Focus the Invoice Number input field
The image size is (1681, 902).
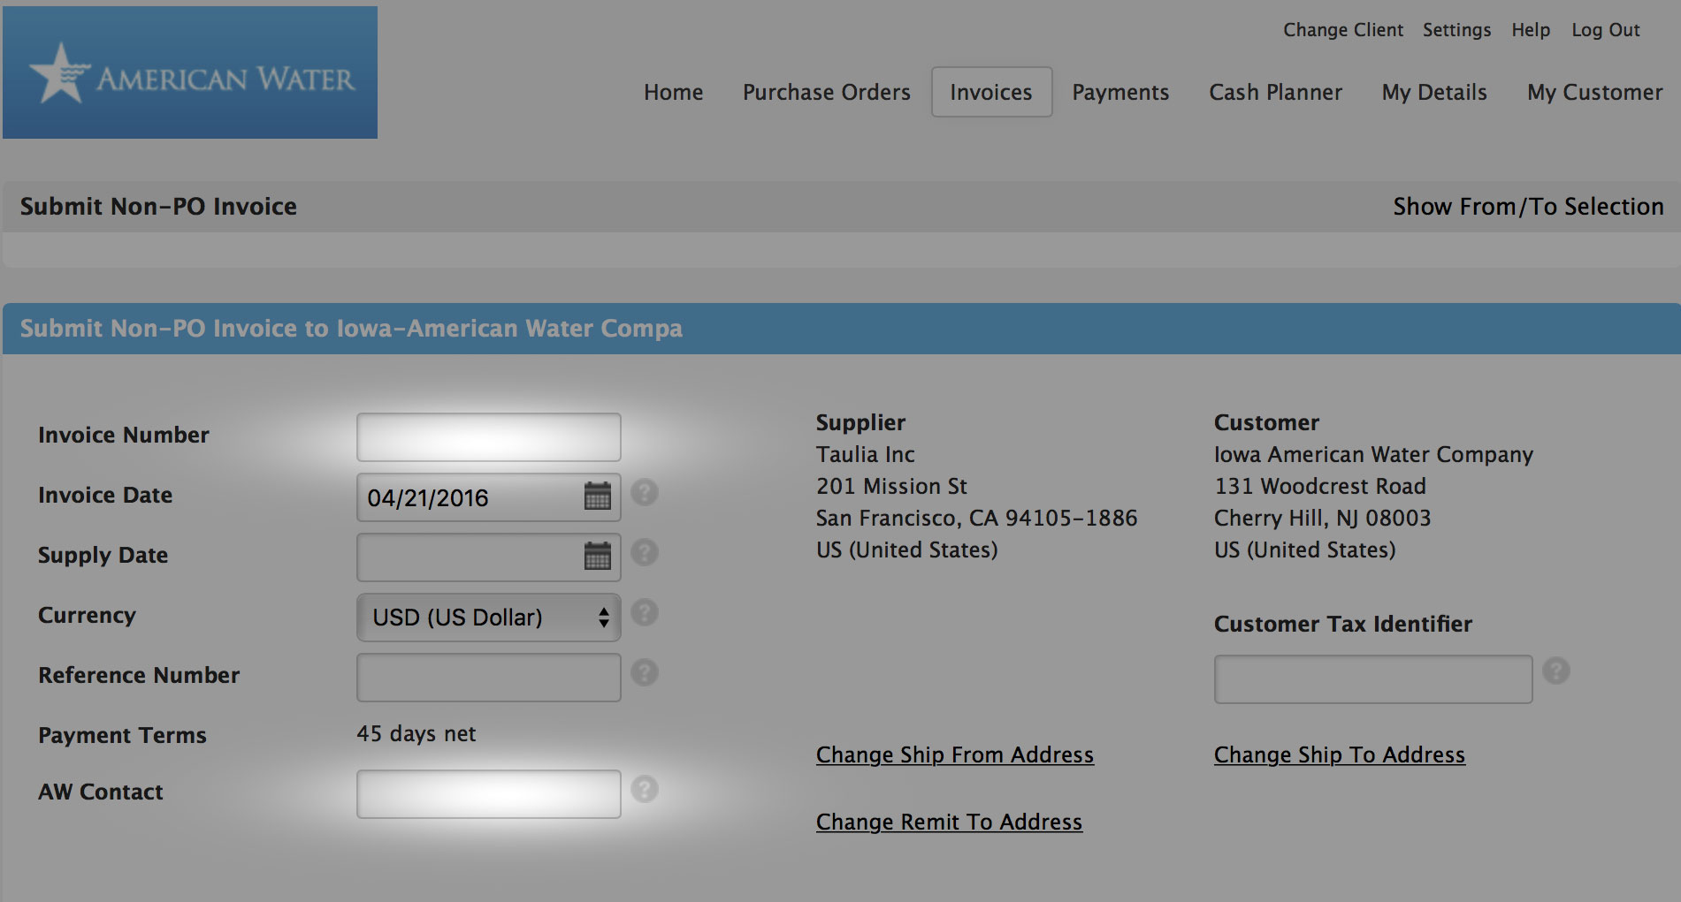tap(489, 437)
